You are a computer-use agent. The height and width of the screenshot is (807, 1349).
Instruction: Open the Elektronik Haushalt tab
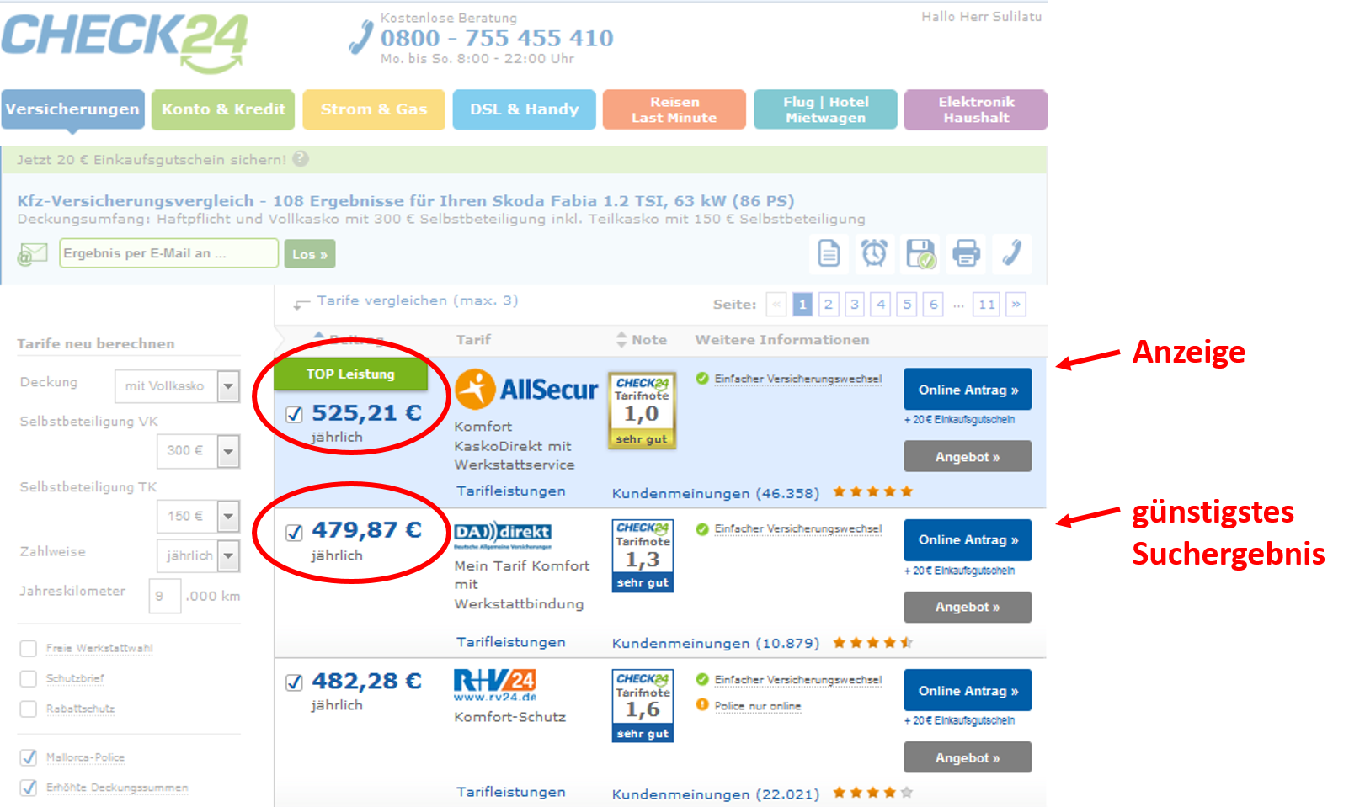(x=976, y=109)
